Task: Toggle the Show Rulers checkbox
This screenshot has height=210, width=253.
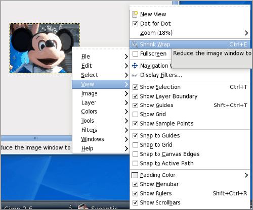Action: pyautogui.click(x=135, y=193)
